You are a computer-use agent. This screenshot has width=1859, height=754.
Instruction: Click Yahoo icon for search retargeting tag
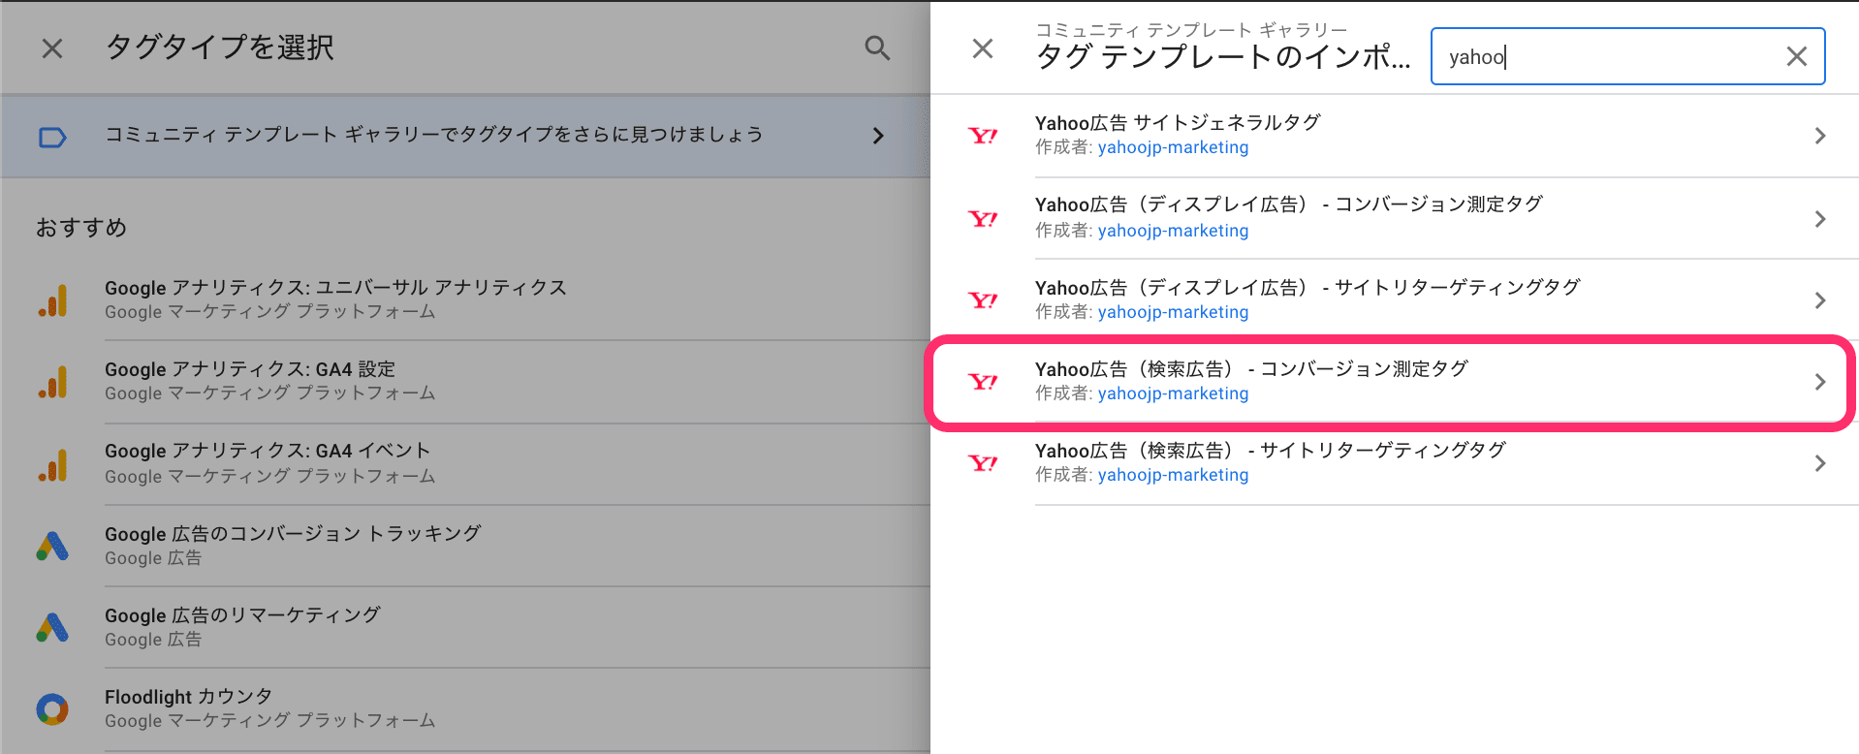pos(983,463)
